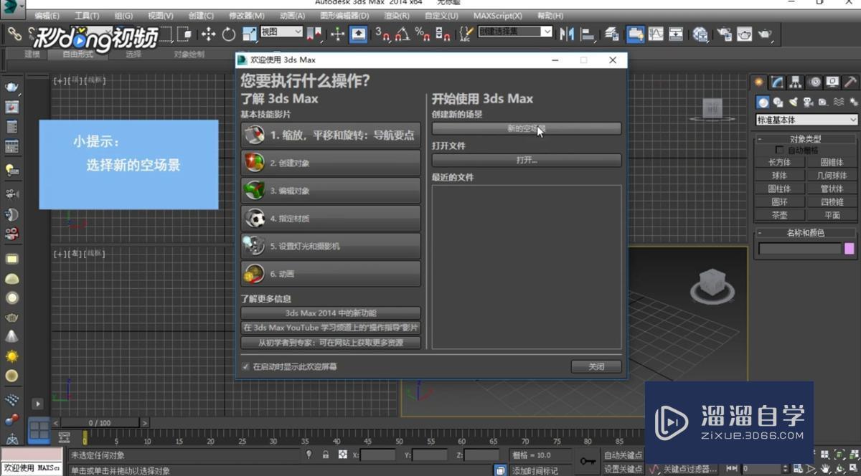Open the Modify panel tab
Image resolution: width=861 pixels, height=476 pixels.
coord(777,82)
